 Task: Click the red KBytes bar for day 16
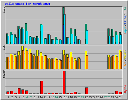(64, 82)
